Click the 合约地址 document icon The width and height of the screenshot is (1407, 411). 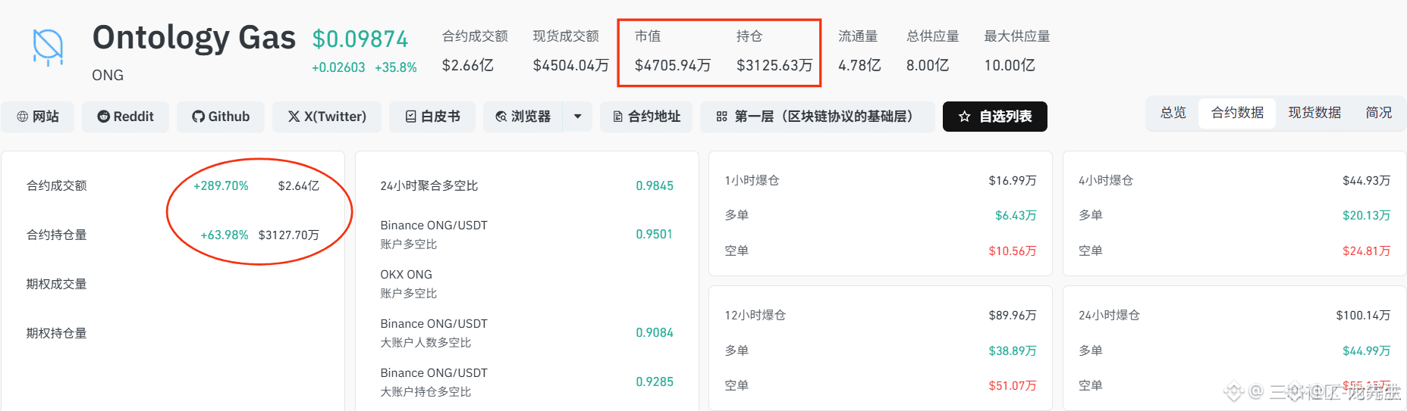coord(618,117)
